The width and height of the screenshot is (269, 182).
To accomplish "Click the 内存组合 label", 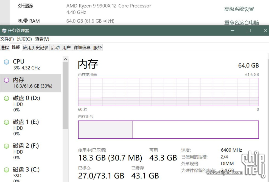I will coord(86,117).
